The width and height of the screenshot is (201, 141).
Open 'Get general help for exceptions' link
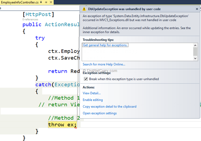click(x=105, y=45)
